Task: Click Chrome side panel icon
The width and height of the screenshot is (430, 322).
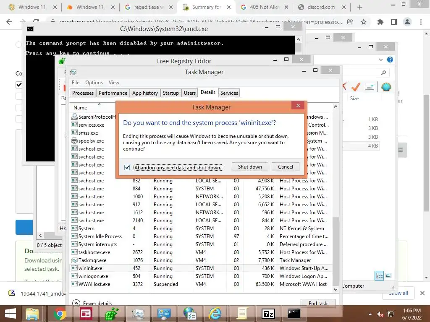Action: click(394, 22)
